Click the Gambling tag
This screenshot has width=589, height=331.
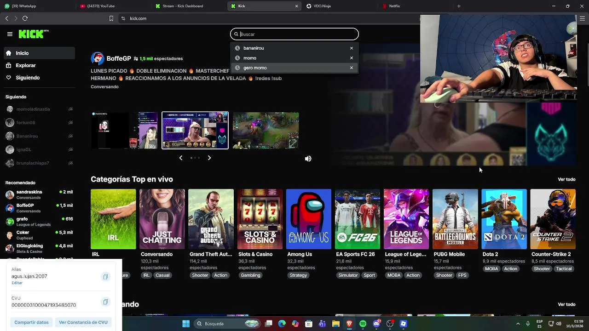point(250,275)
